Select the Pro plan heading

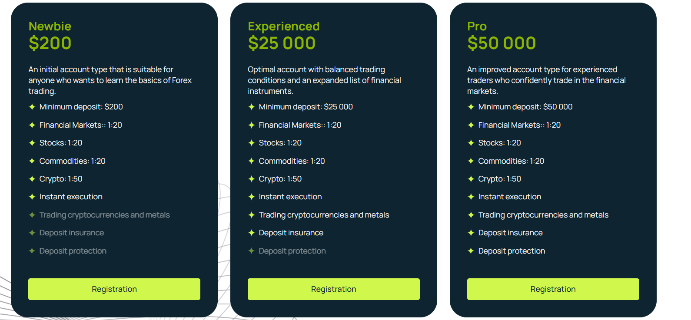477,26
